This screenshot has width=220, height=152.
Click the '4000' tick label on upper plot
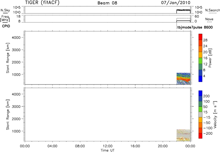point(16,38)
